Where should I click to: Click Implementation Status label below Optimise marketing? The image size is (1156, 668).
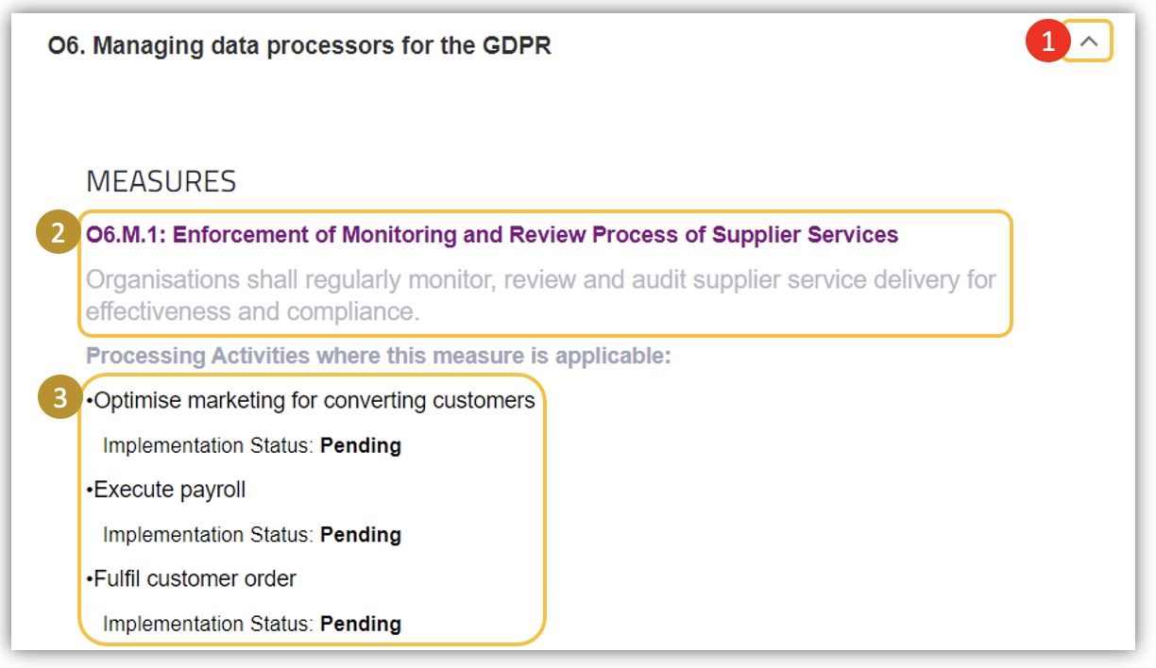208,445
